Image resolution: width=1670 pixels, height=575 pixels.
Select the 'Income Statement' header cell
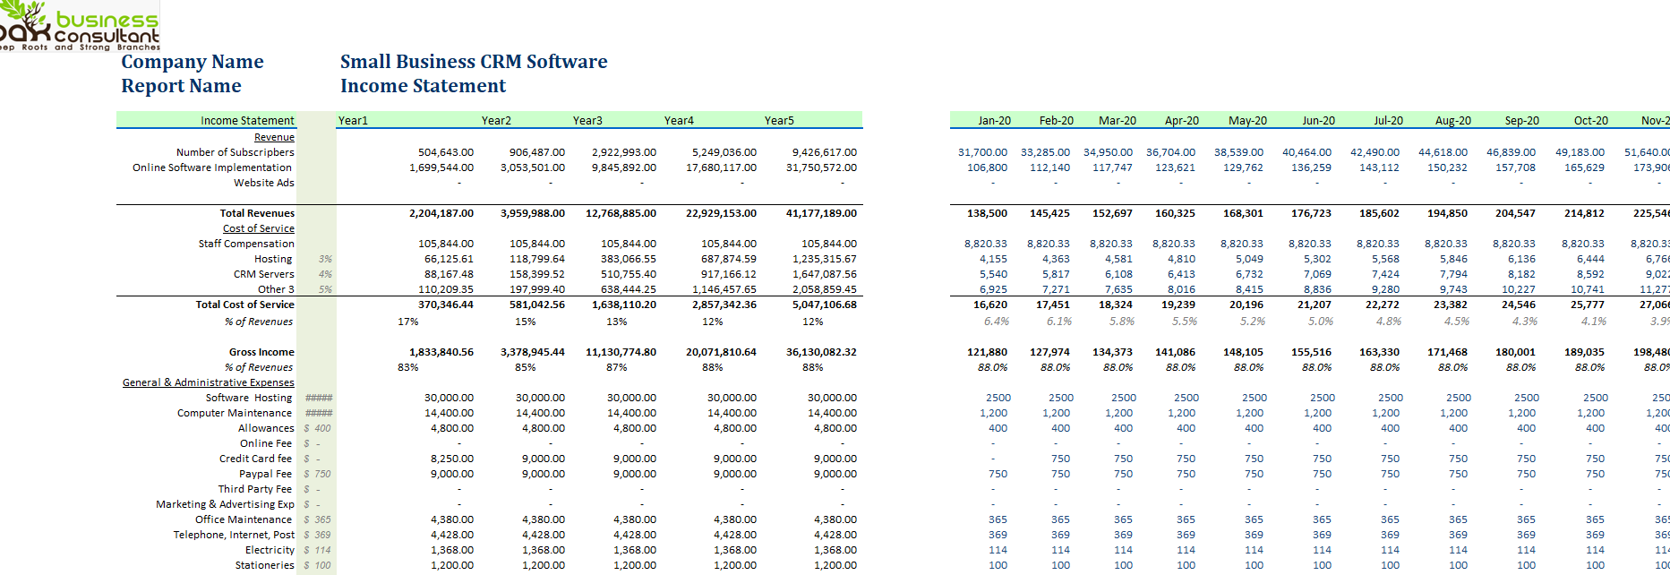tap(247, 121)
